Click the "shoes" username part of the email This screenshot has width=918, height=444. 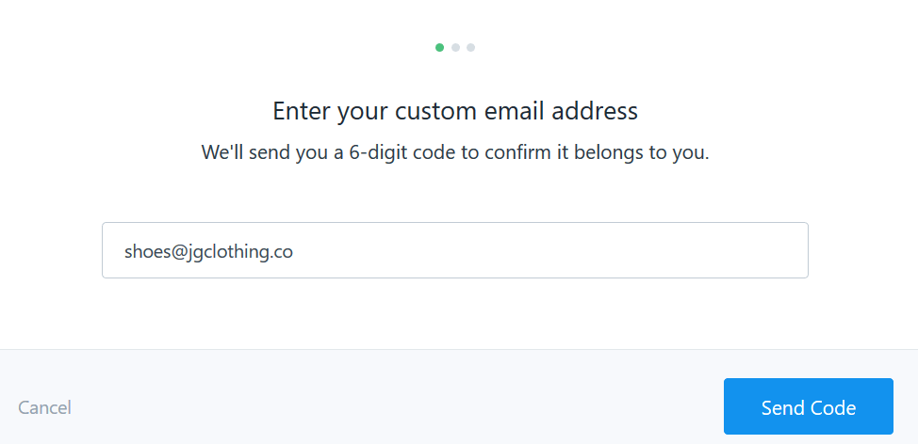(x=145, y=251)
